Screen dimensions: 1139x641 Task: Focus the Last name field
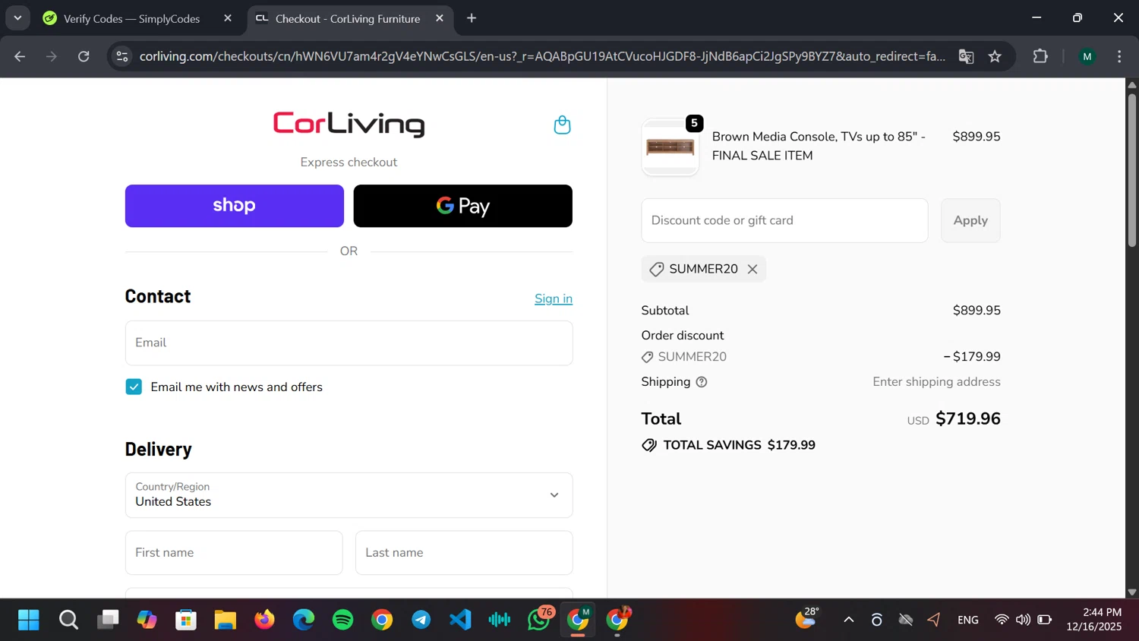point(464,553)
